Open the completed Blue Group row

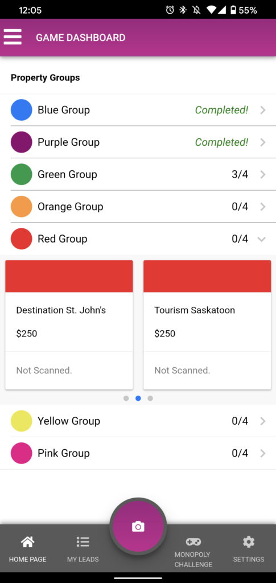click(138, 110)
